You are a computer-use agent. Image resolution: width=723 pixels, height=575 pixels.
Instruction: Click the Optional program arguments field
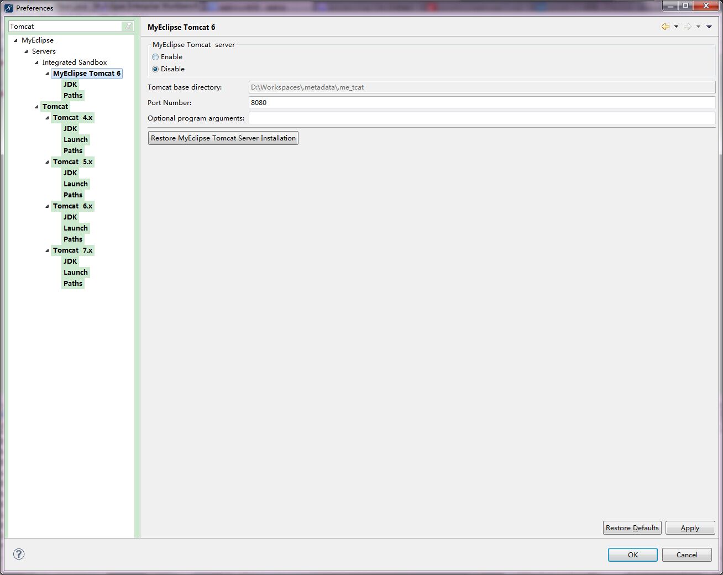[x=482, y=118]
